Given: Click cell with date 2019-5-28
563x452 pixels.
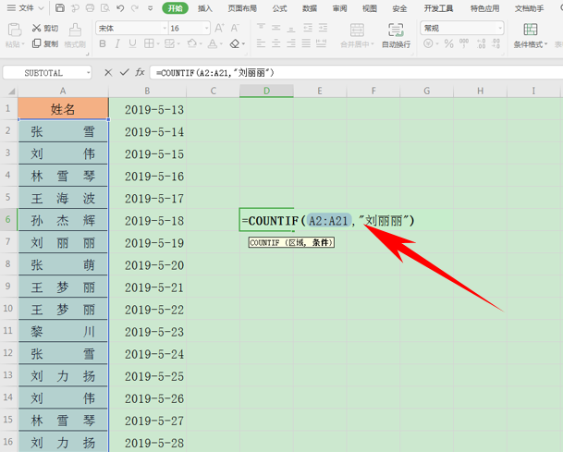Looking at the screenshot, I should 148,443.
